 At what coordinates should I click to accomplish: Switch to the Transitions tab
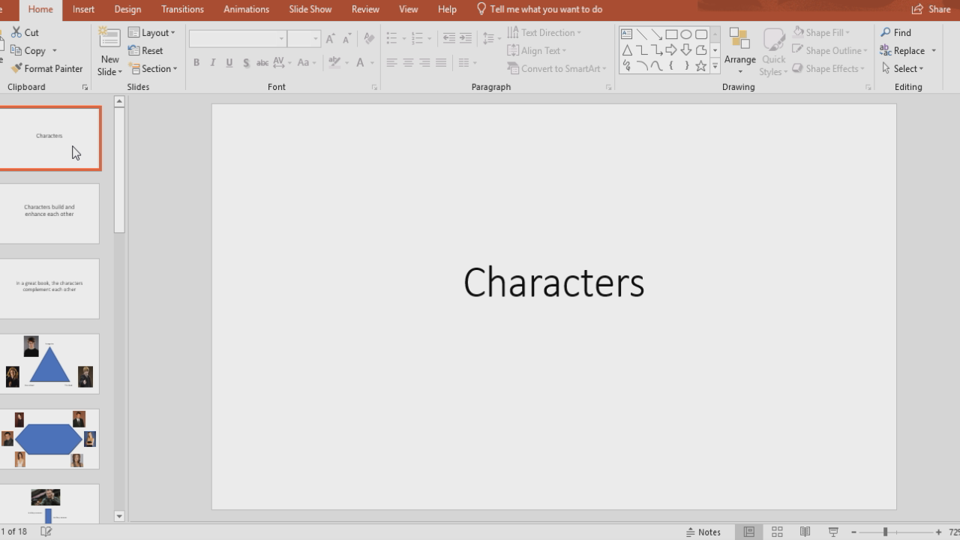182,9
